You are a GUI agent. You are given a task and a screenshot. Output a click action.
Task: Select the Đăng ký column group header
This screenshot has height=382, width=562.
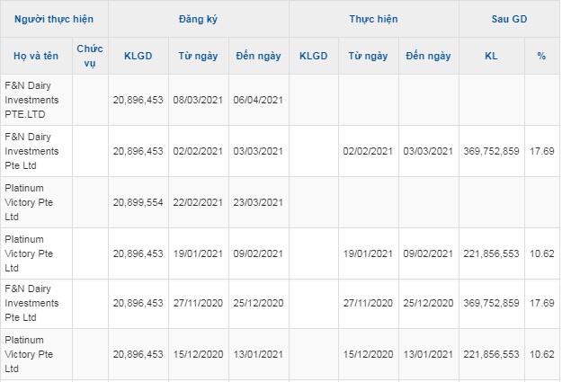click(x=198, y=19)
